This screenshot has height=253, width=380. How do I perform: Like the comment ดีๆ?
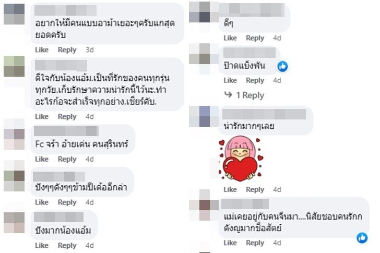[x=230, y=38]
